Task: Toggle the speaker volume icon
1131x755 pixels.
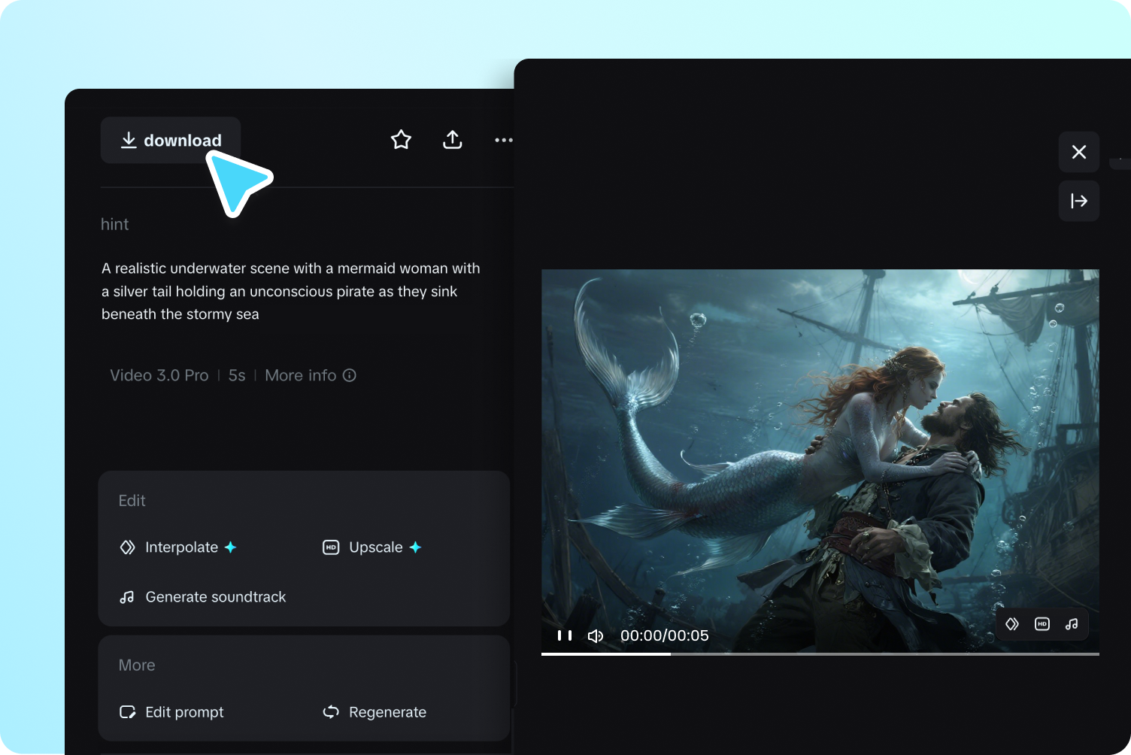Action: [x=595, y=635]
